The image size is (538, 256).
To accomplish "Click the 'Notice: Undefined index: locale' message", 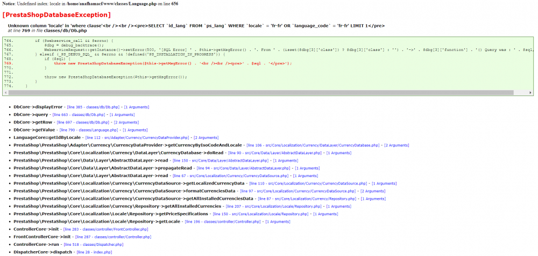I will pyautogui.click(x=90, y=3).
